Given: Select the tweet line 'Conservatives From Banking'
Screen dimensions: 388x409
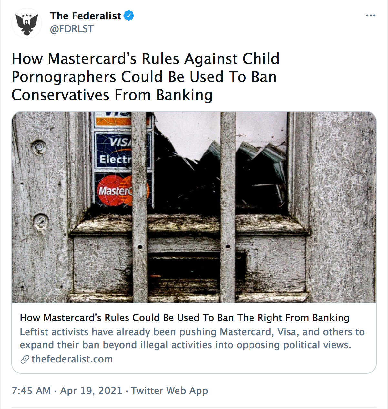Looking at the screenshot, I should [x=112, y=95].
